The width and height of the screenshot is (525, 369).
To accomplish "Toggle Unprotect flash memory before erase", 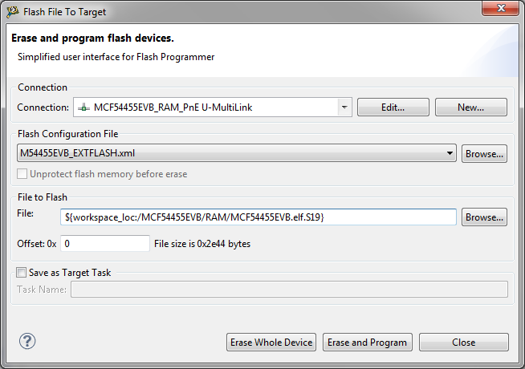I will 22,173.
